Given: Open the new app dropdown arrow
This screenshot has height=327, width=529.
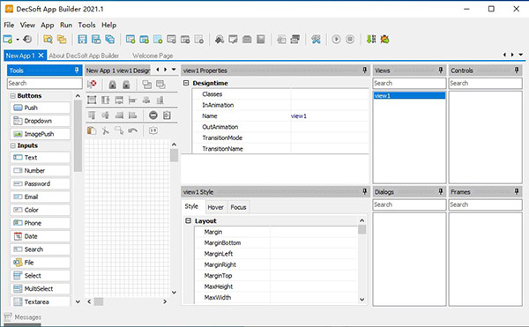Looking at the screenshot, I should click(x=18, y=40).
